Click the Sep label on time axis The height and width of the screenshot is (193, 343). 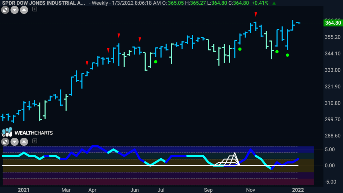click(208, 190)
